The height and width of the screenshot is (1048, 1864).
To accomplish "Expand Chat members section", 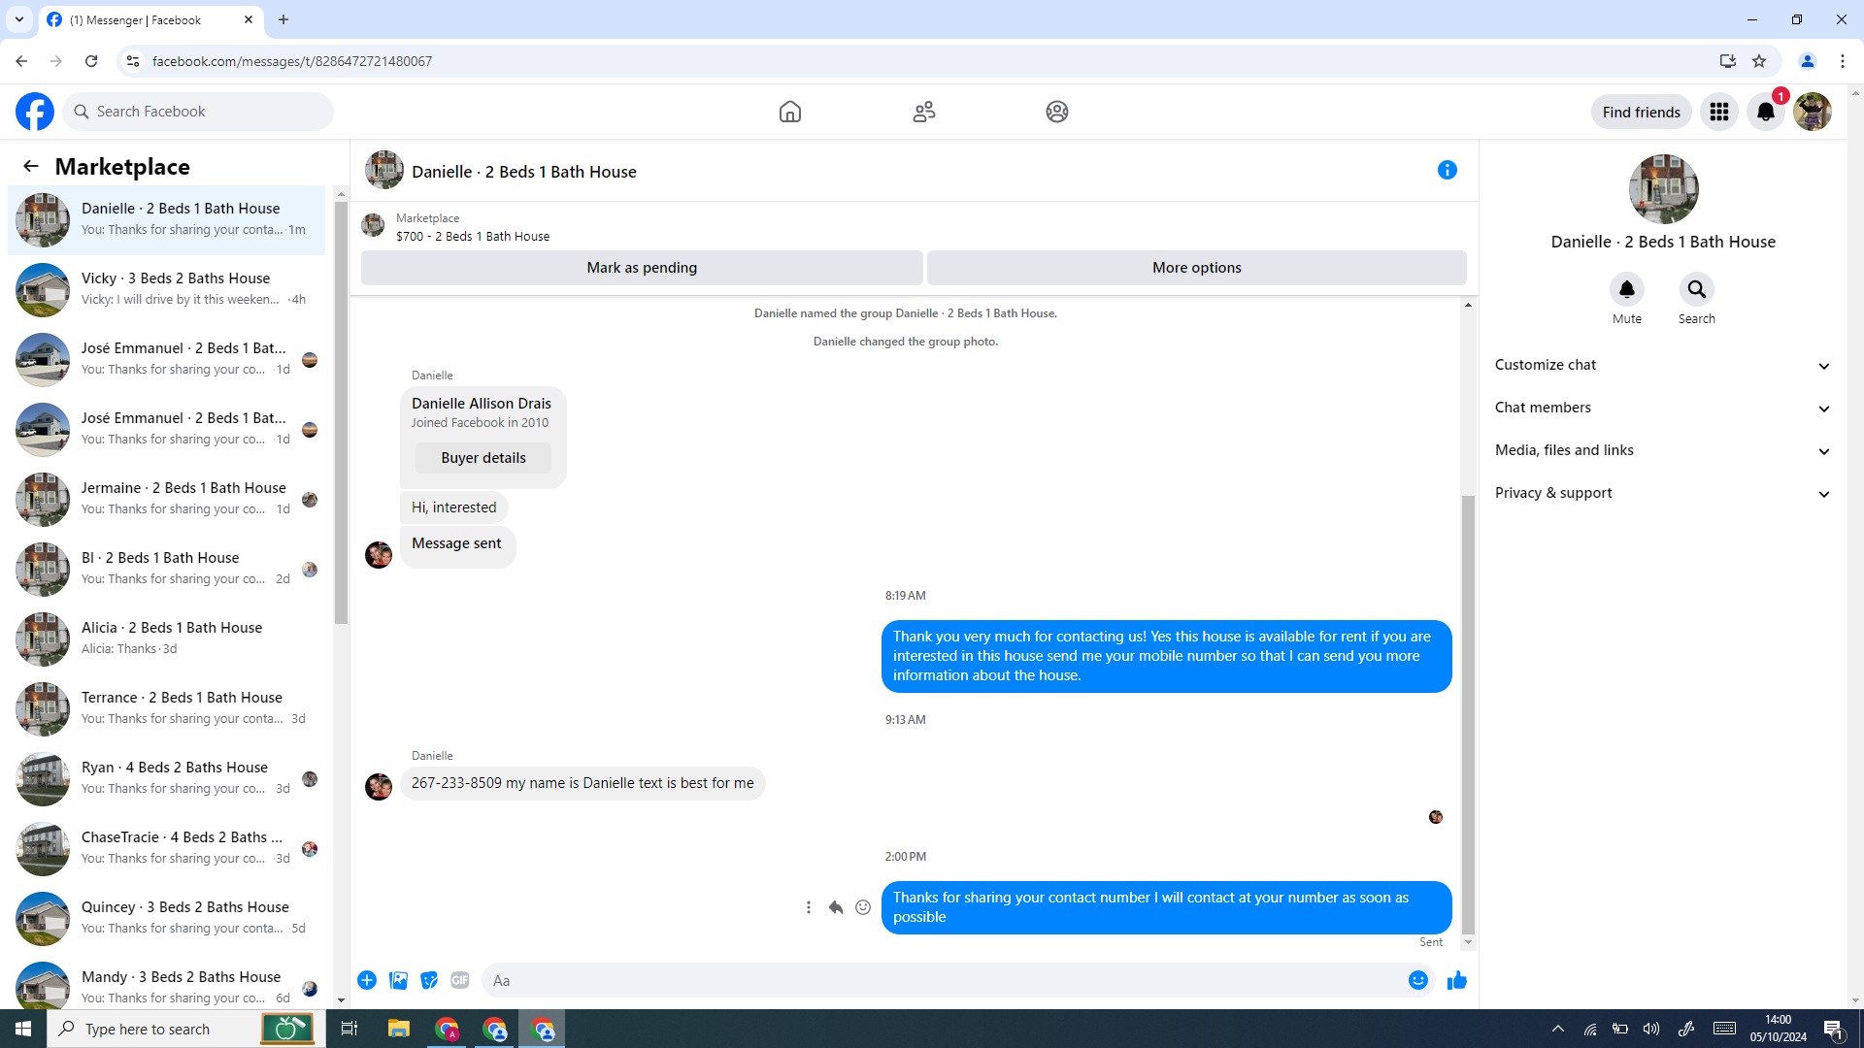I will 1662,408.
